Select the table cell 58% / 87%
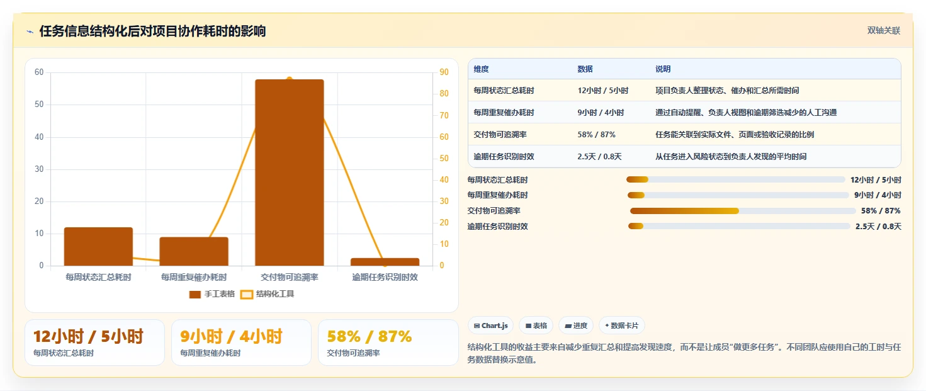 pyautogui.click(x=596, y=135)
